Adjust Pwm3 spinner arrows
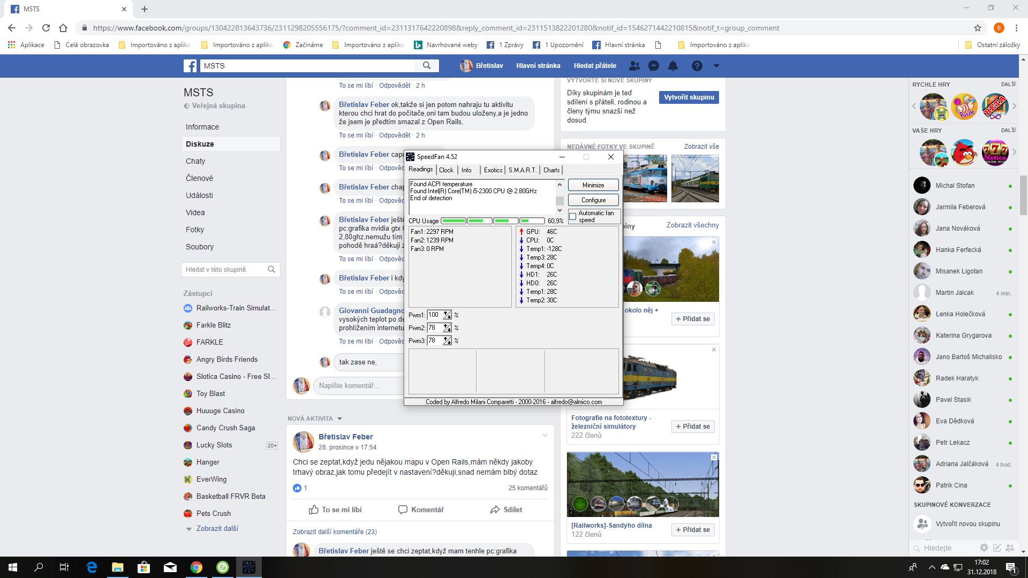Image resolution: width=1028 pixels, height=578 pixels. tap(448, 341)
